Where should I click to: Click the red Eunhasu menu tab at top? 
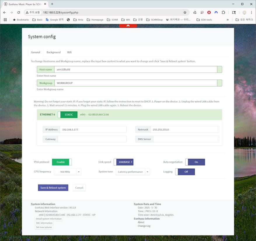[128, 26]
